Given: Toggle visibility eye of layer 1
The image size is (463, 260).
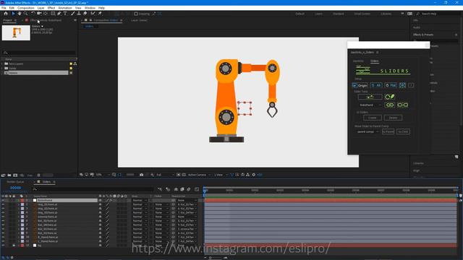Looking at the screenshot, I should point(3,201).
